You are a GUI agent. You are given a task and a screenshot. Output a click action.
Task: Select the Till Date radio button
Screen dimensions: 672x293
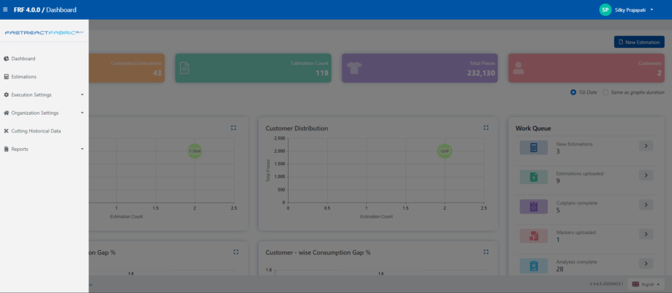[x=574, y=92]
